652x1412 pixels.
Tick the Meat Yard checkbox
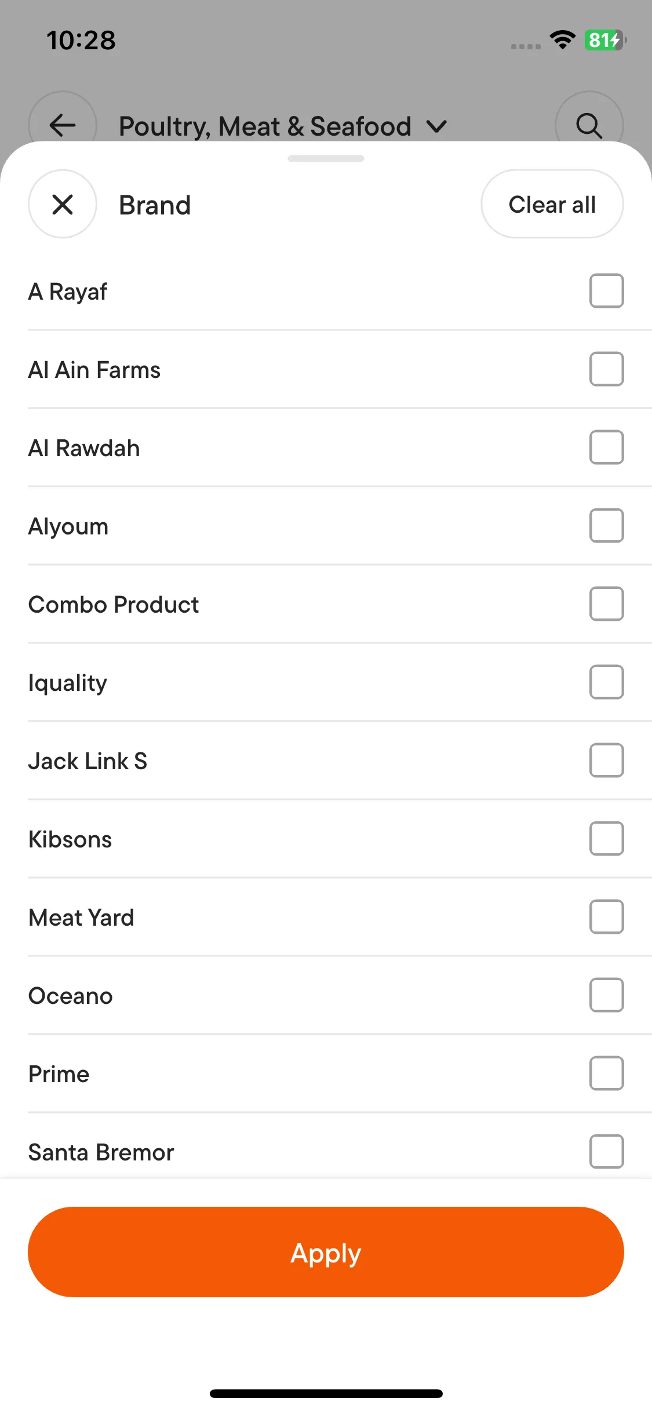(x=606, y=917)
